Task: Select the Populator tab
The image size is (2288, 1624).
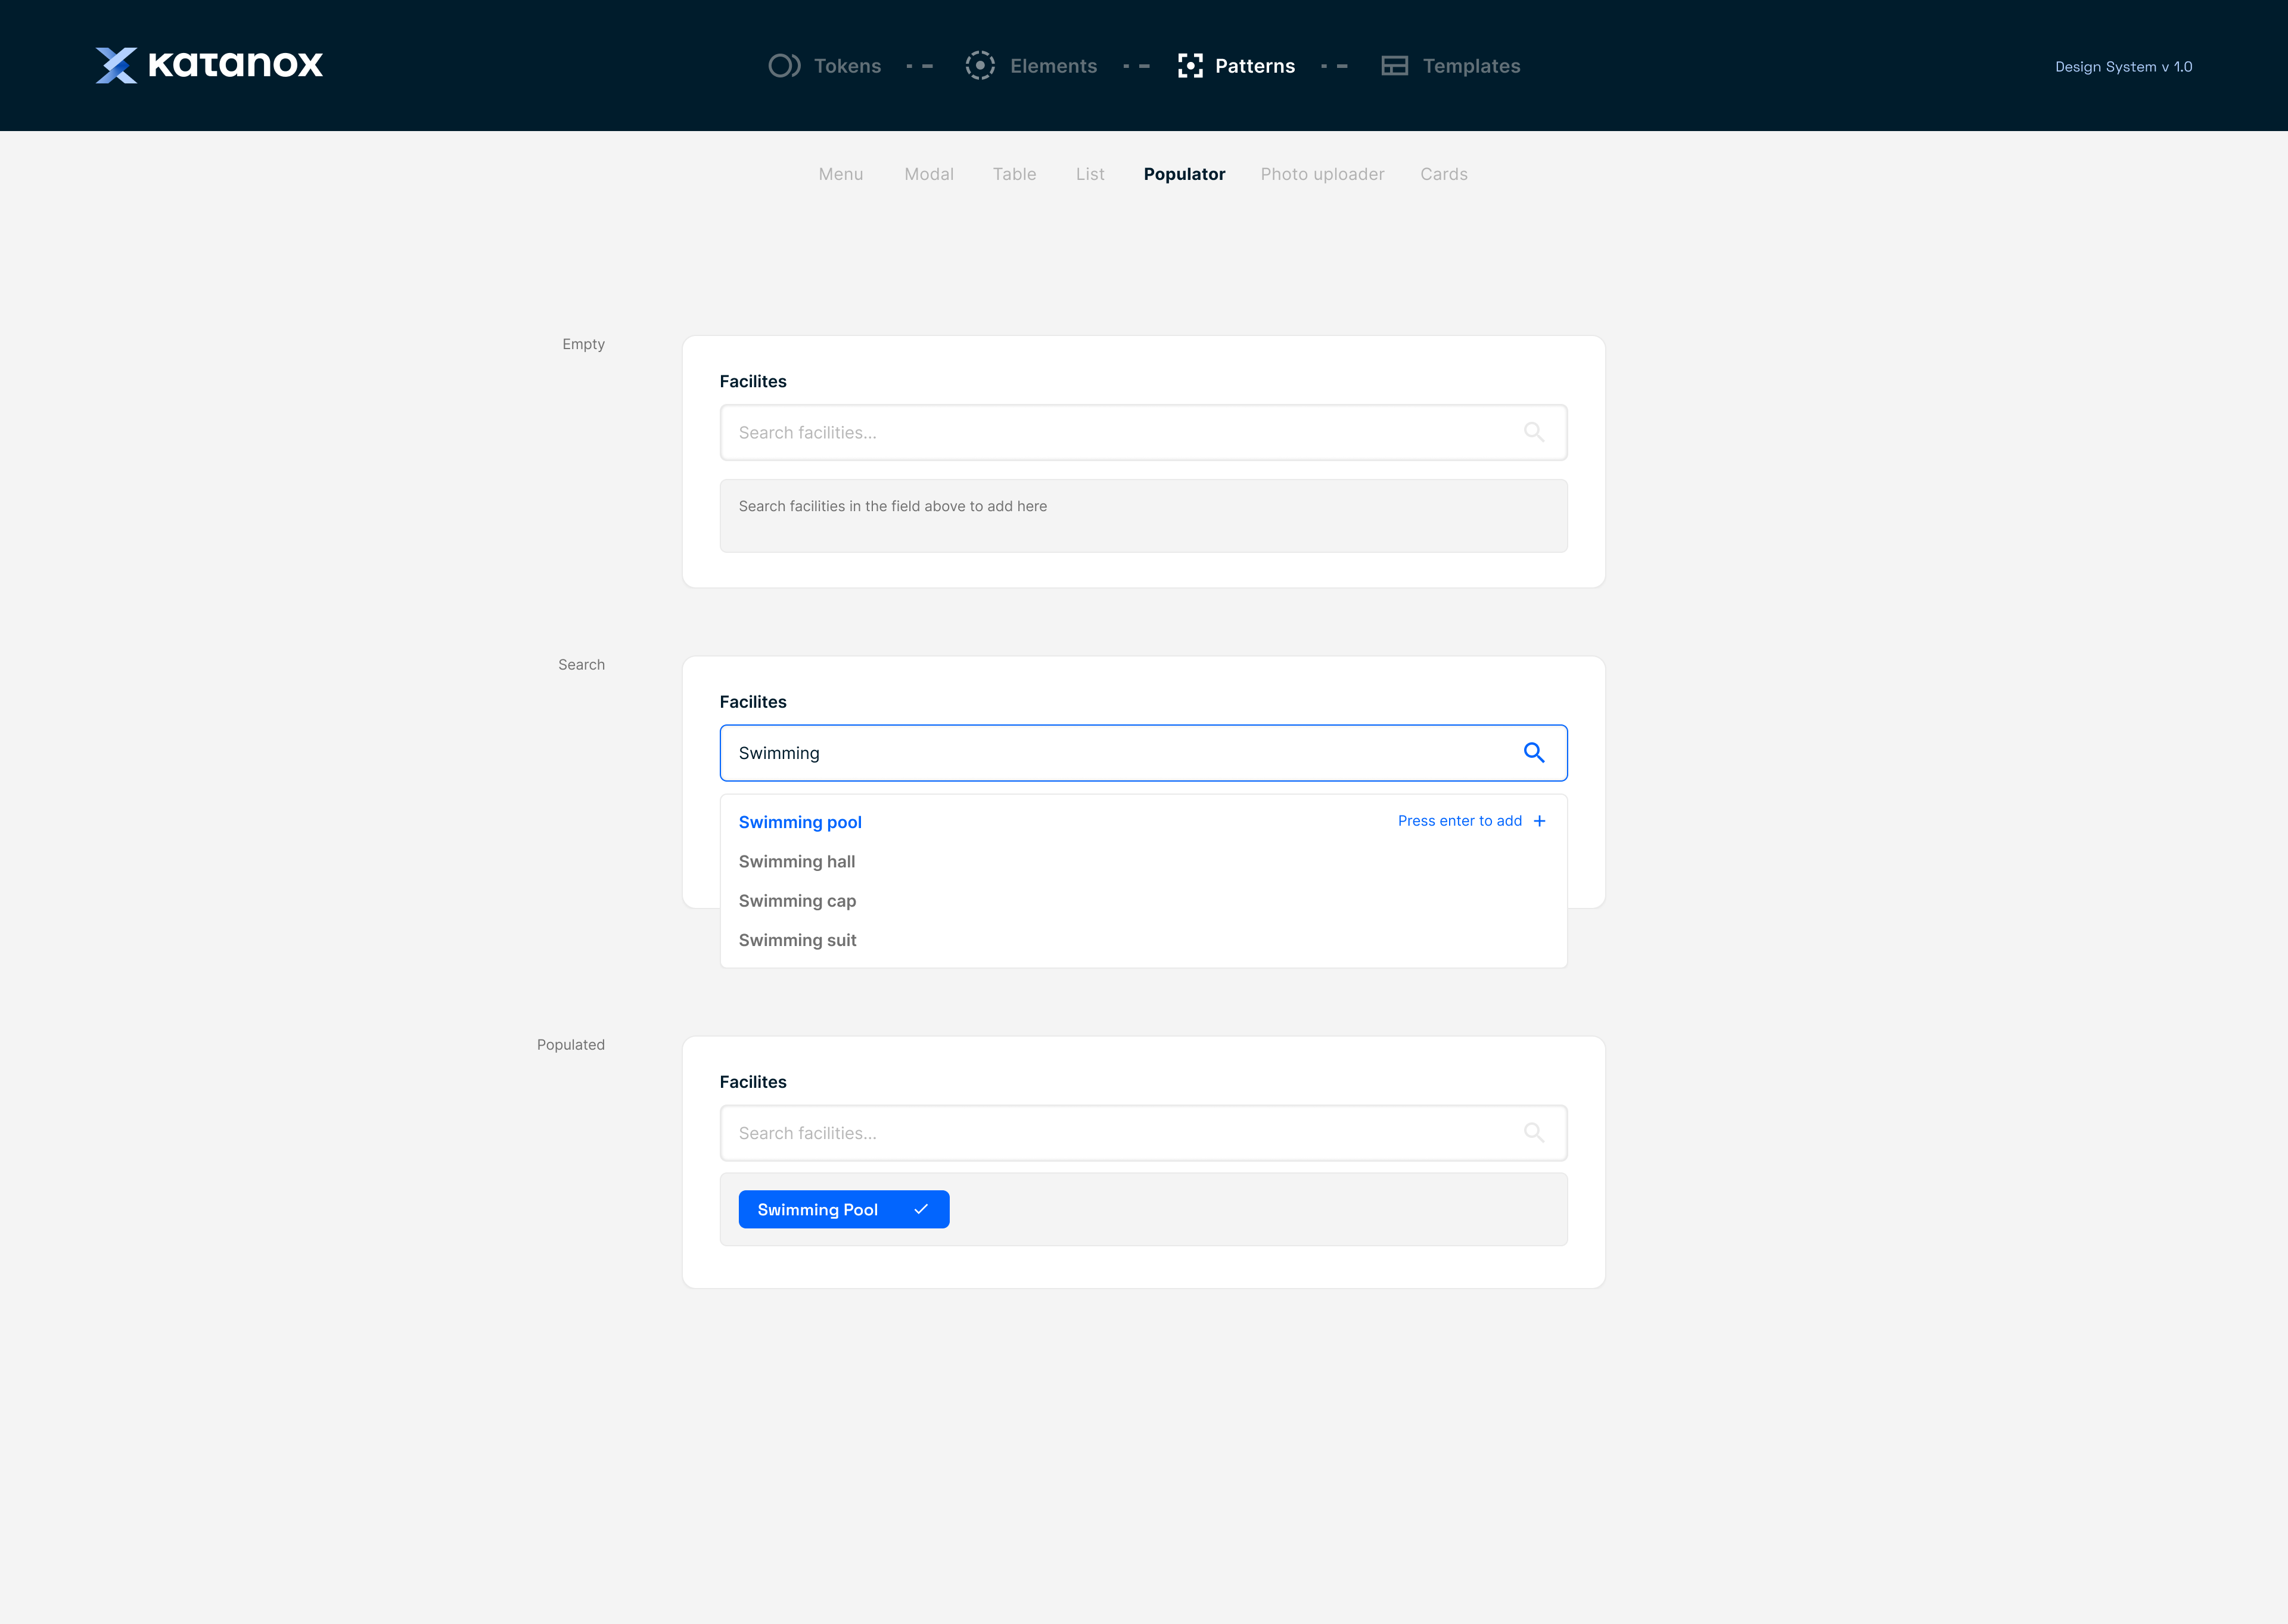Action: (1184, 174)
